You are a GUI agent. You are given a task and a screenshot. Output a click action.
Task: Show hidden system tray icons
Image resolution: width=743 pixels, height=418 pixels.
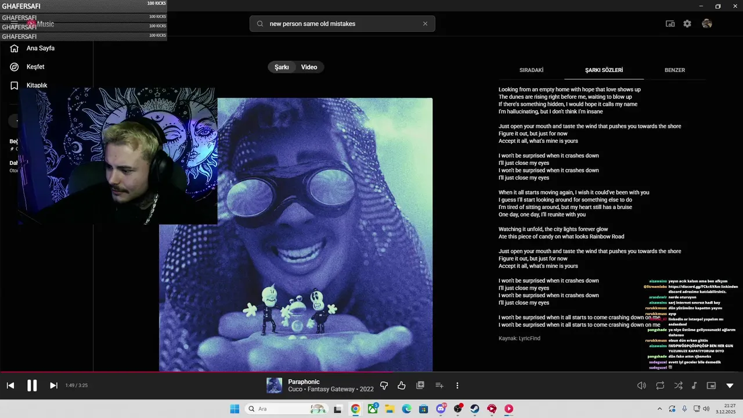659,409
